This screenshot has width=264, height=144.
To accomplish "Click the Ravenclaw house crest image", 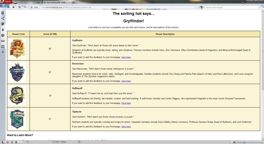I will click(17, 72).
